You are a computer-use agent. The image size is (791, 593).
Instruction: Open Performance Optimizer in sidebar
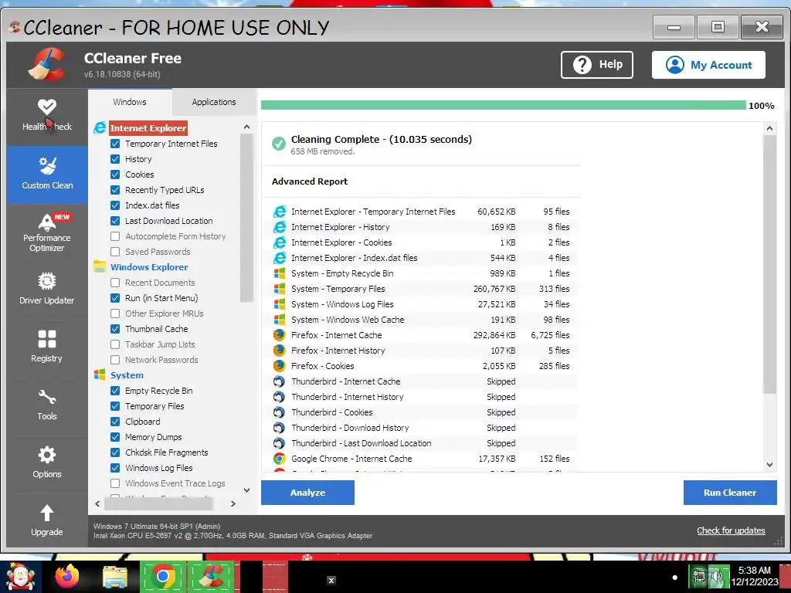[x=47, y=232]
